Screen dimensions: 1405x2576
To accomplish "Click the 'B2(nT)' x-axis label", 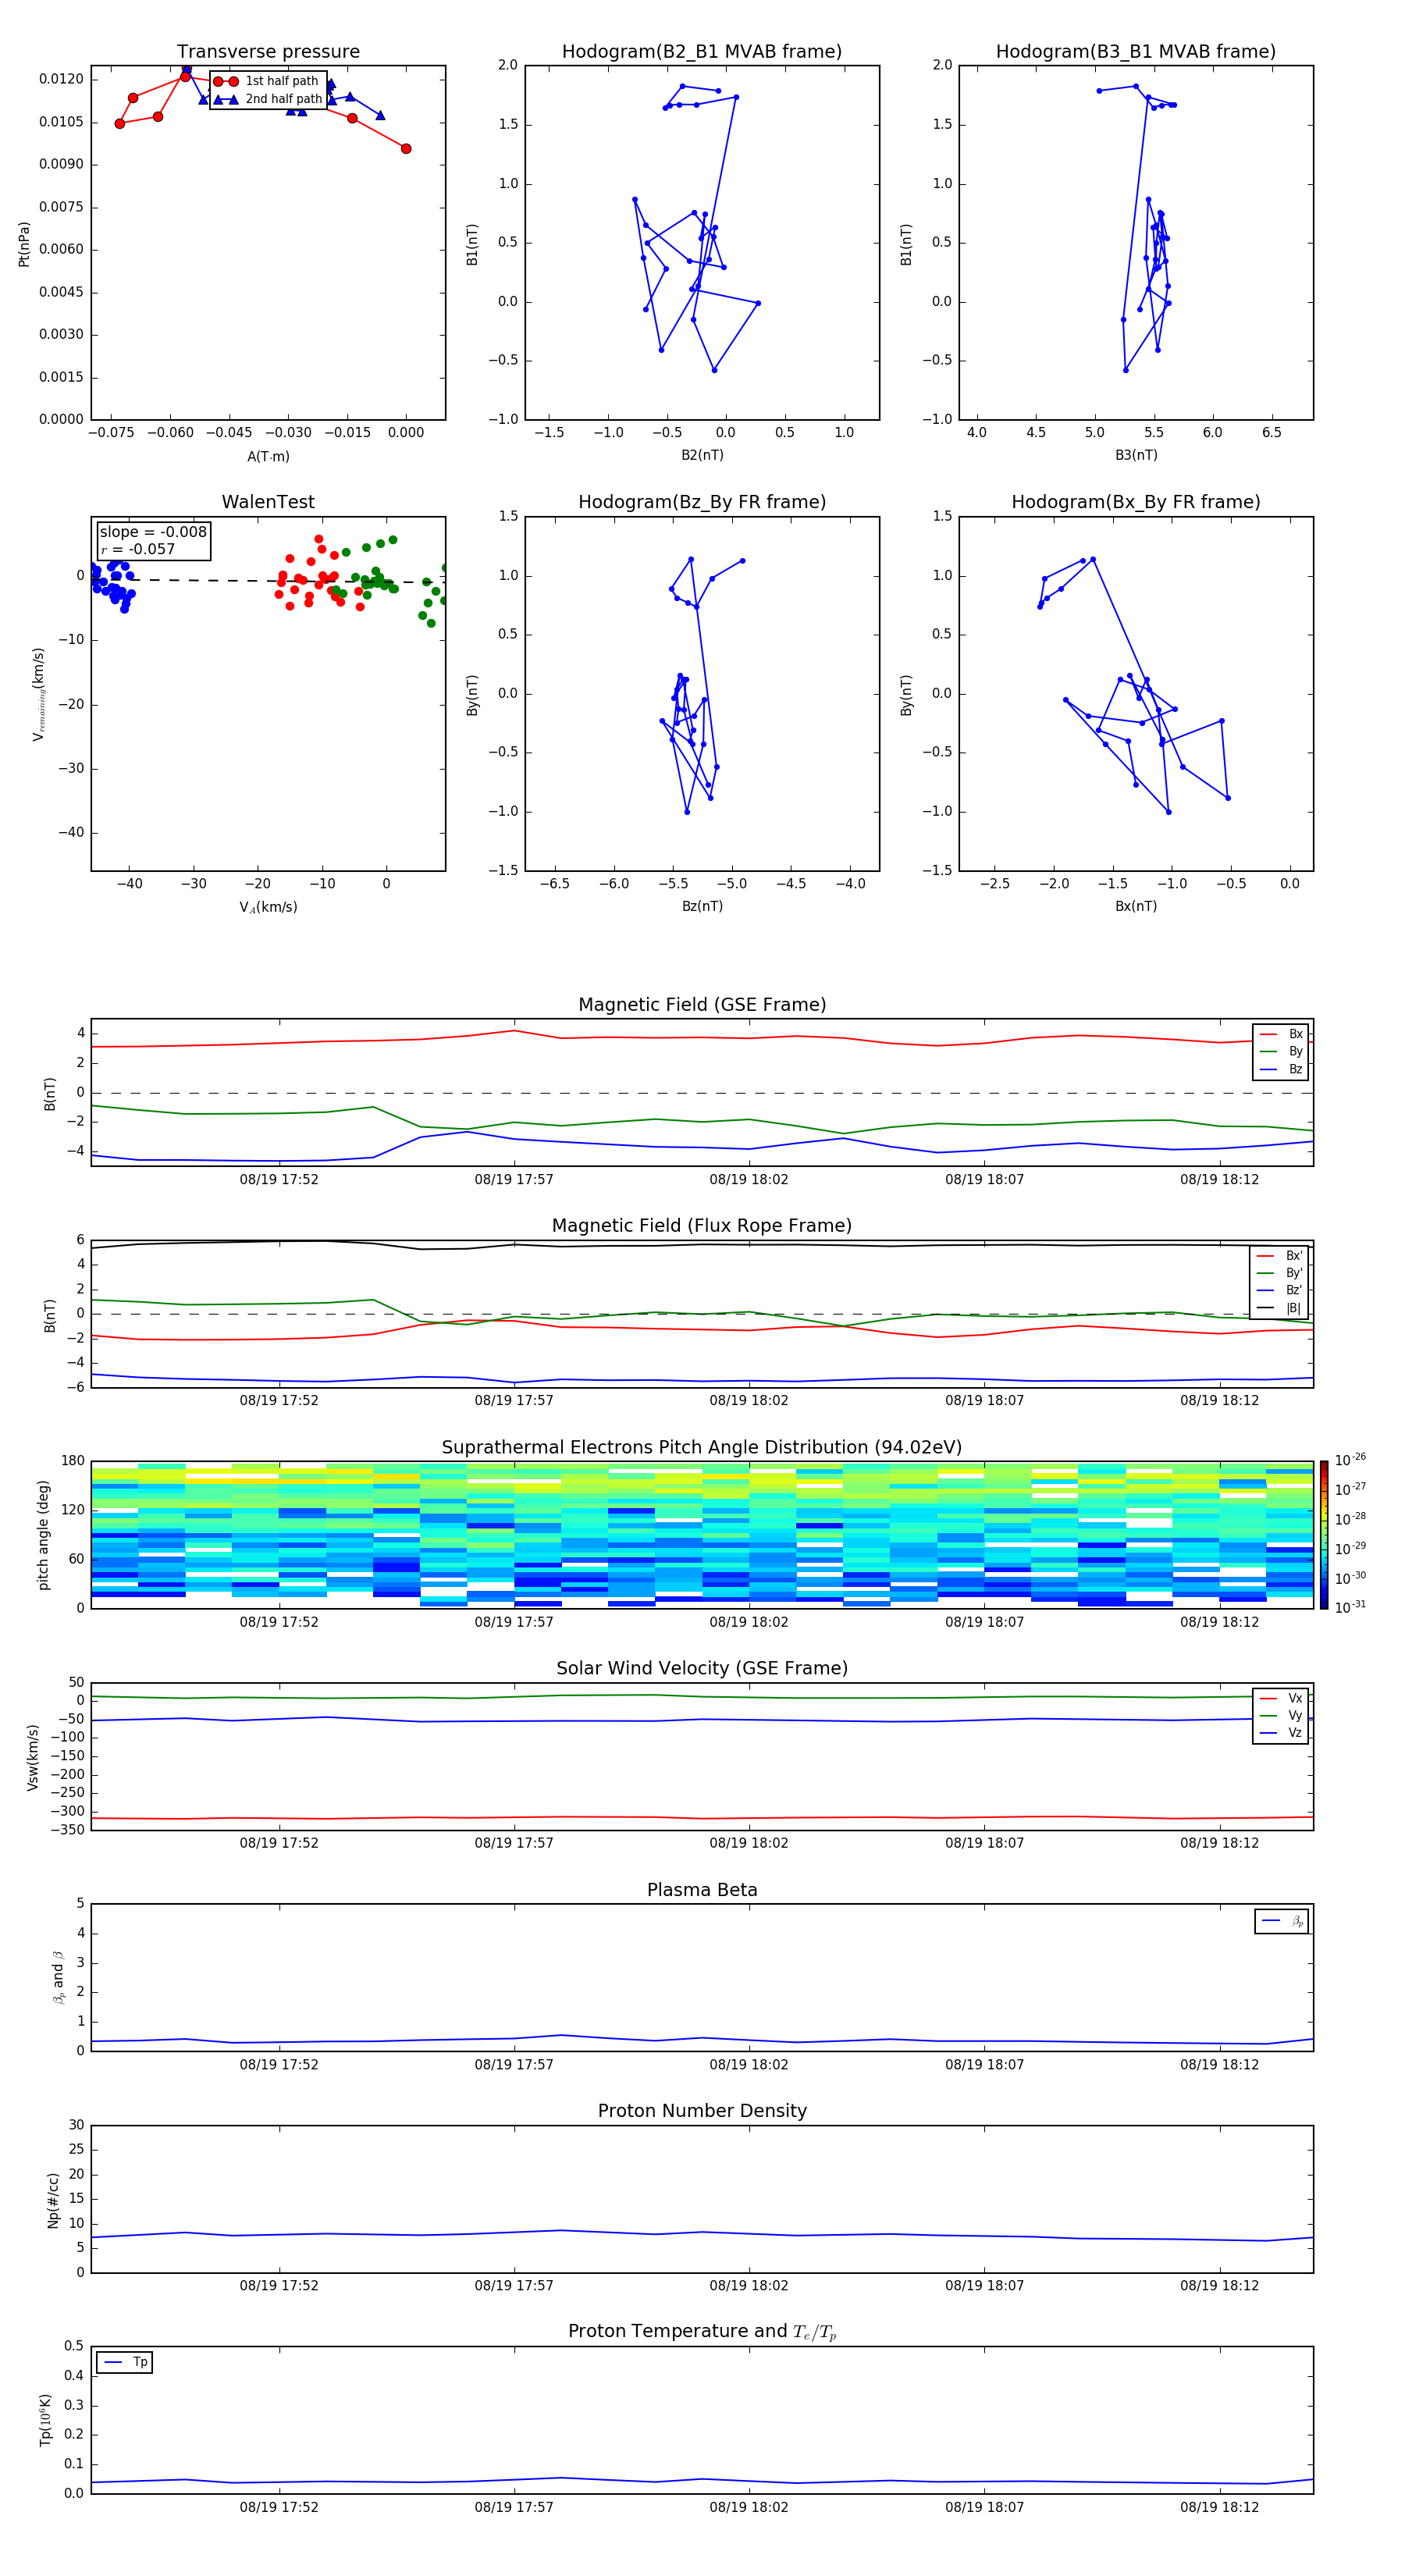I will tap(702, 455).
